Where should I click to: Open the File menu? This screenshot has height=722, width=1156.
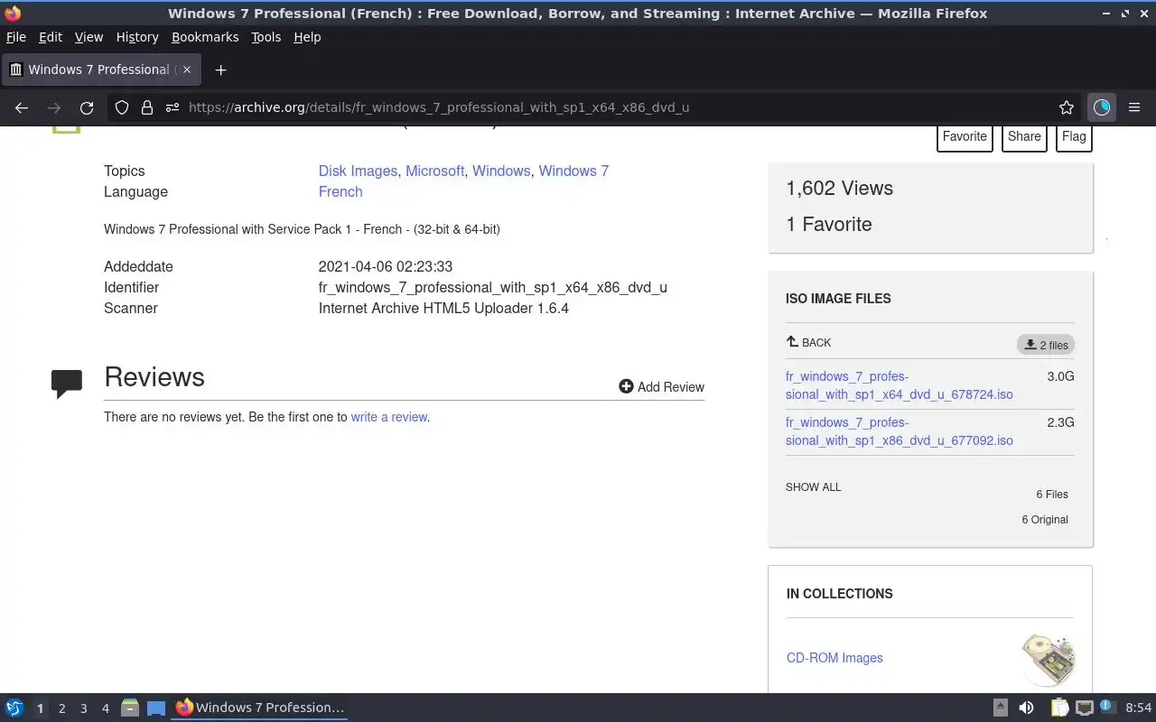pos(16,37)
